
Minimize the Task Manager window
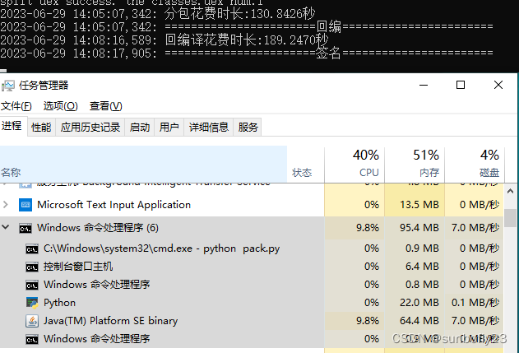424,85
